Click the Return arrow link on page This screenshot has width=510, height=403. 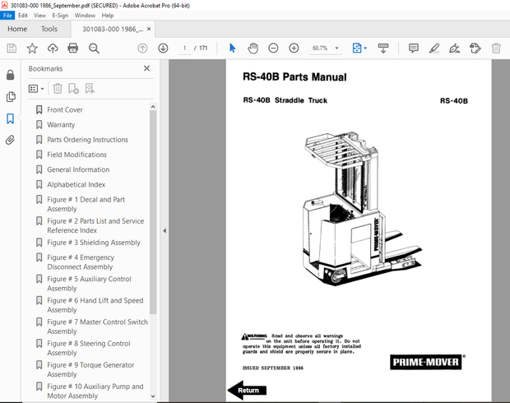coord(247,390)
